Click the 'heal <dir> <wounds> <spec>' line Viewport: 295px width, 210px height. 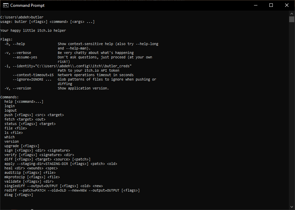(31, 168)
